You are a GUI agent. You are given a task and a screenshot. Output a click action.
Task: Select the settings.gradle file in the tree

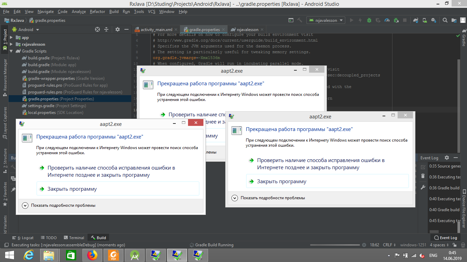coord(54,106)
